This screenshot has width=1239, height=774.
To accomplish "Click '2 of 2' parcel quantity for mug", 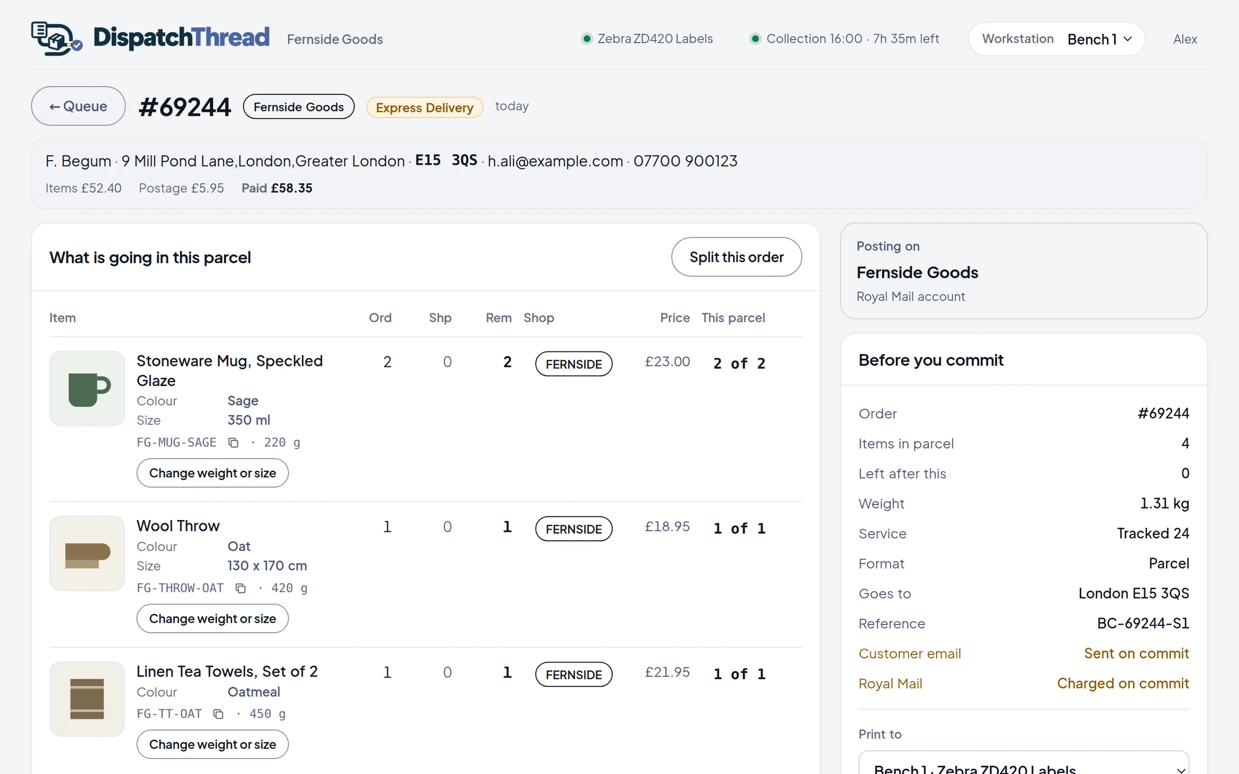I will pos(739,363).
